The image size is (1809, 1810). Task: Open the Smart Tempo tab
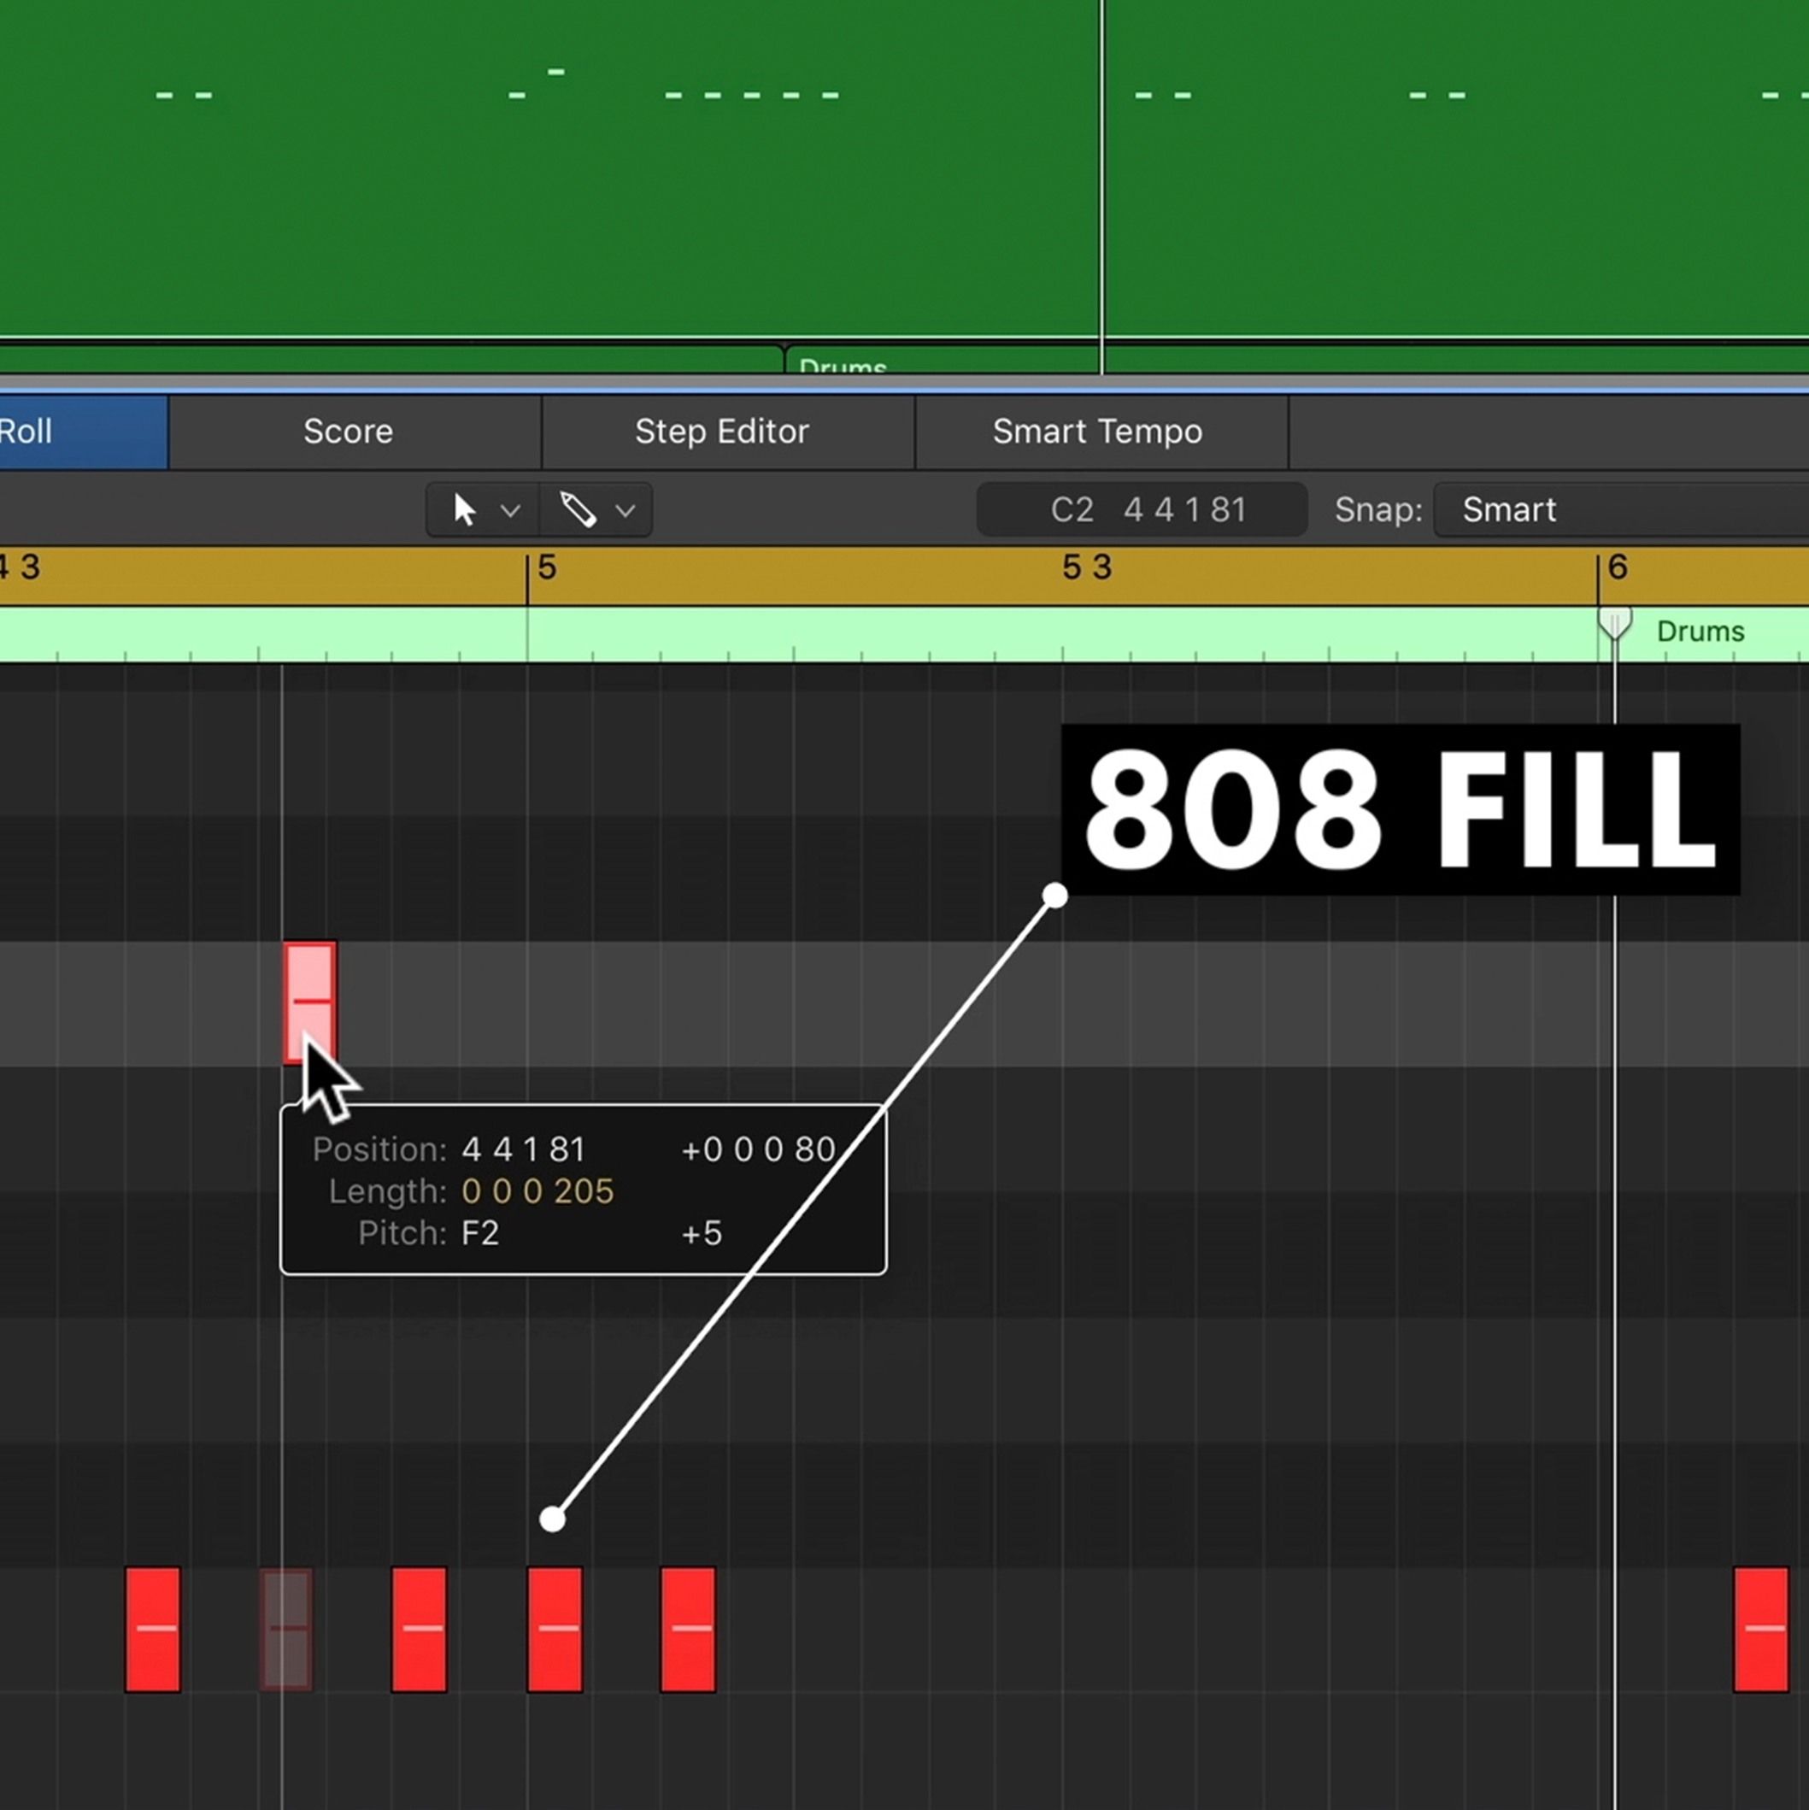point(1097,432)
